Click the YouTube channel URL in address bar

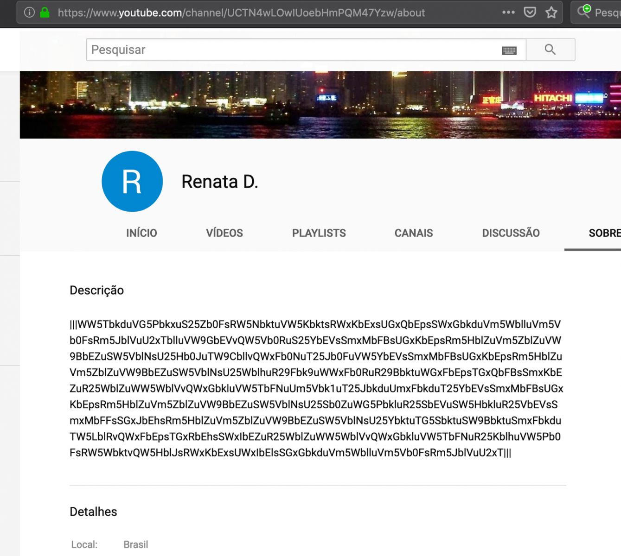(241, 13)
